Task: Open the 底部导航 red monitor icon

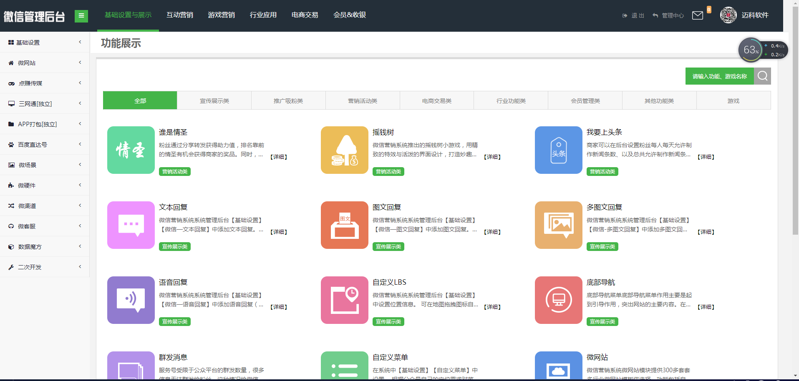Action: pyautogui.click(x=559, y=300)
